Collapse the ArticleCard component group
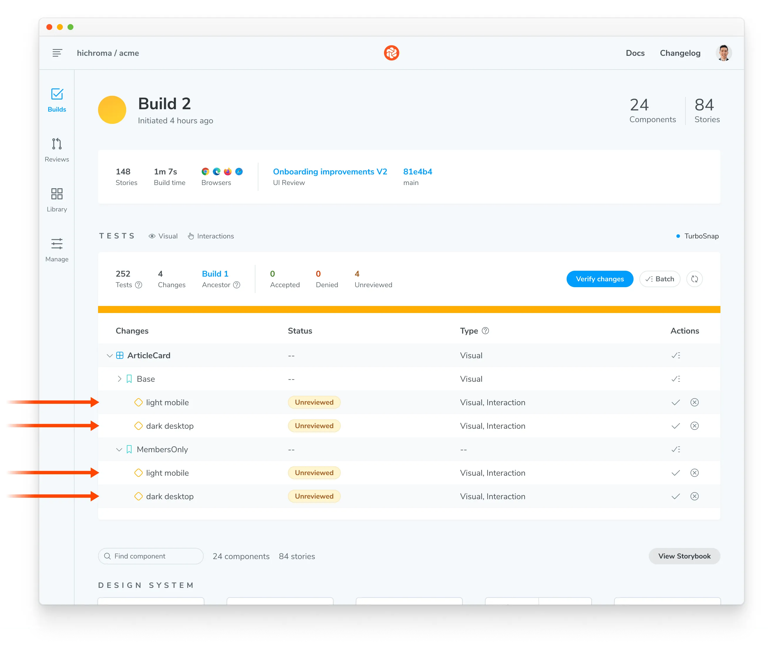Viewport: 768px width, 646px height. point(110,356)
